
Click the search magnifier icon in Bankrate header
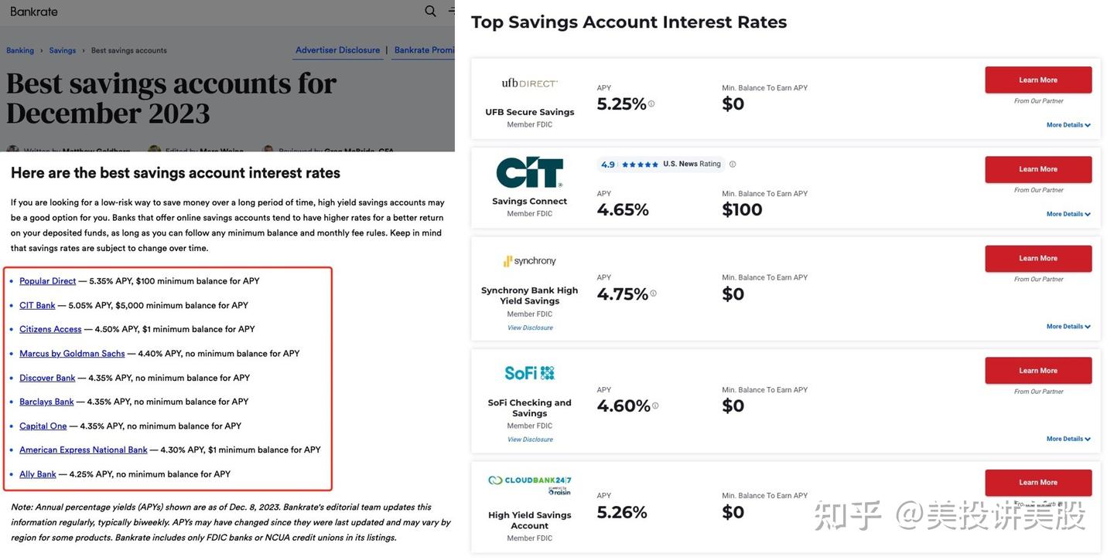[x=430, y=11]
